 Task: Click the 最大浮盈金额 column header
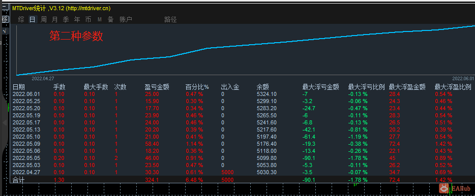(x=407, y=87)
